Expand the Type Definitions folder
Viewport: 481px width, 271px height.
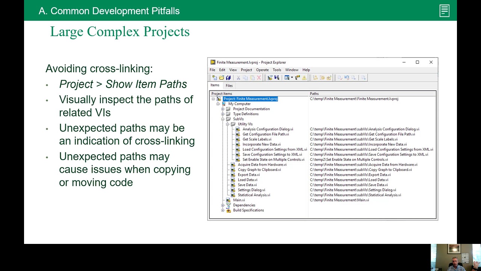coord(223,114)
